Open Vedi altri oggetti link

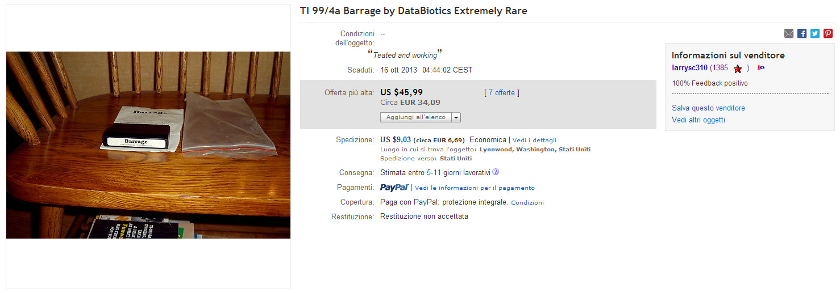698,120
